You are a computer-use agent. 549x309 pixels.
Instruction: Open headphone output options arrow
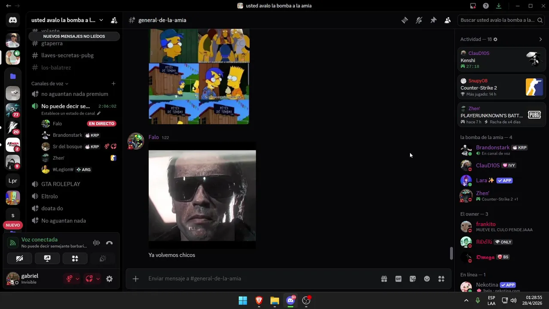point(98,279)
